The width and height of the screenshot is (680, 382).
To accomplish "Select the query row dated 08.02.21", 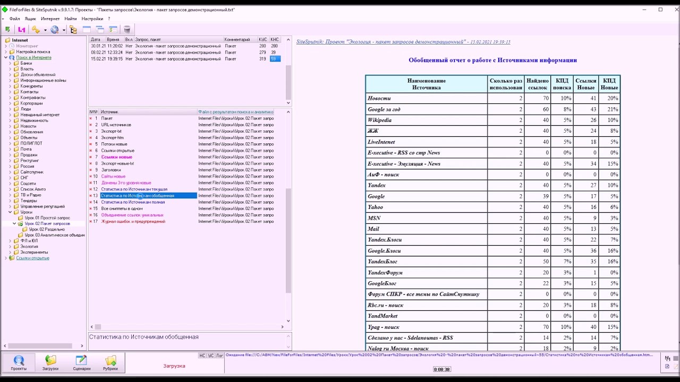I will 185,53.
